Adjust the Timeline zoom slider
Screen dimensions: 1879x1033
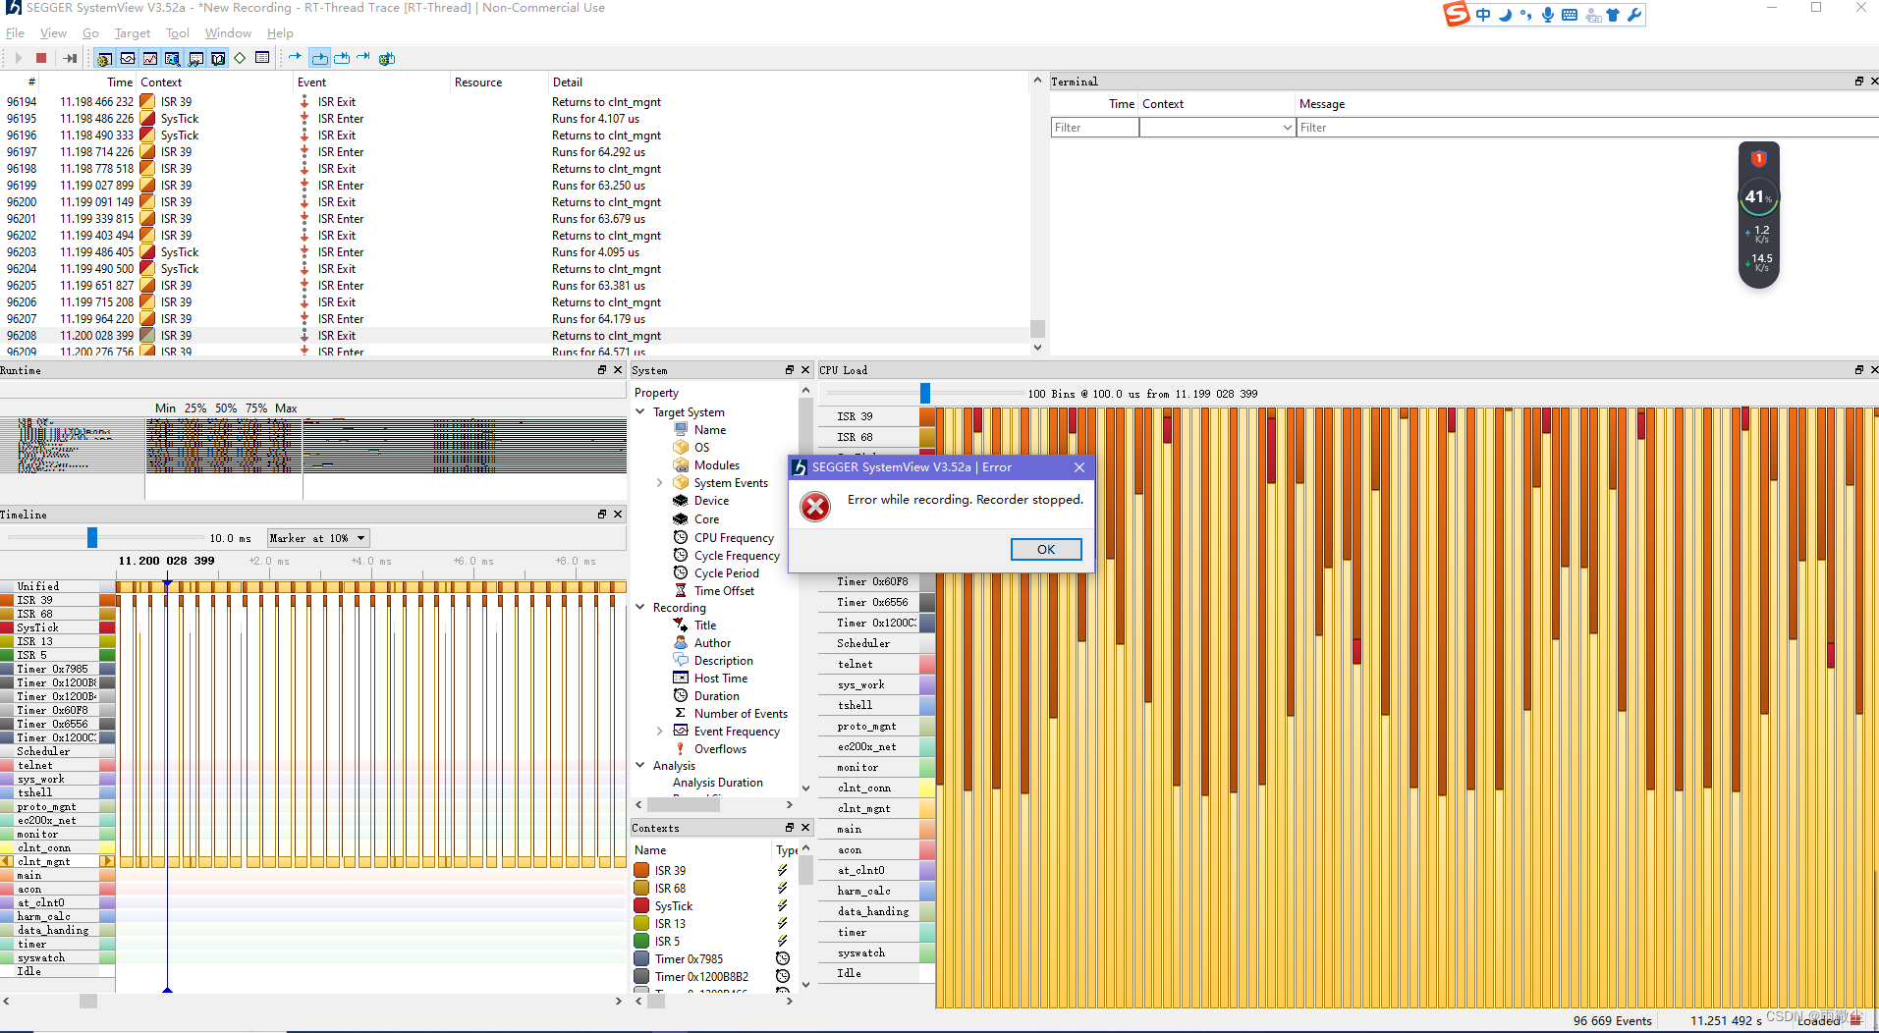point(92,537)
